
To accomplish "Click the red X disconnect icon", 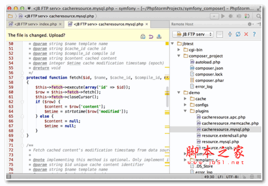I will [x=246, y=34].
